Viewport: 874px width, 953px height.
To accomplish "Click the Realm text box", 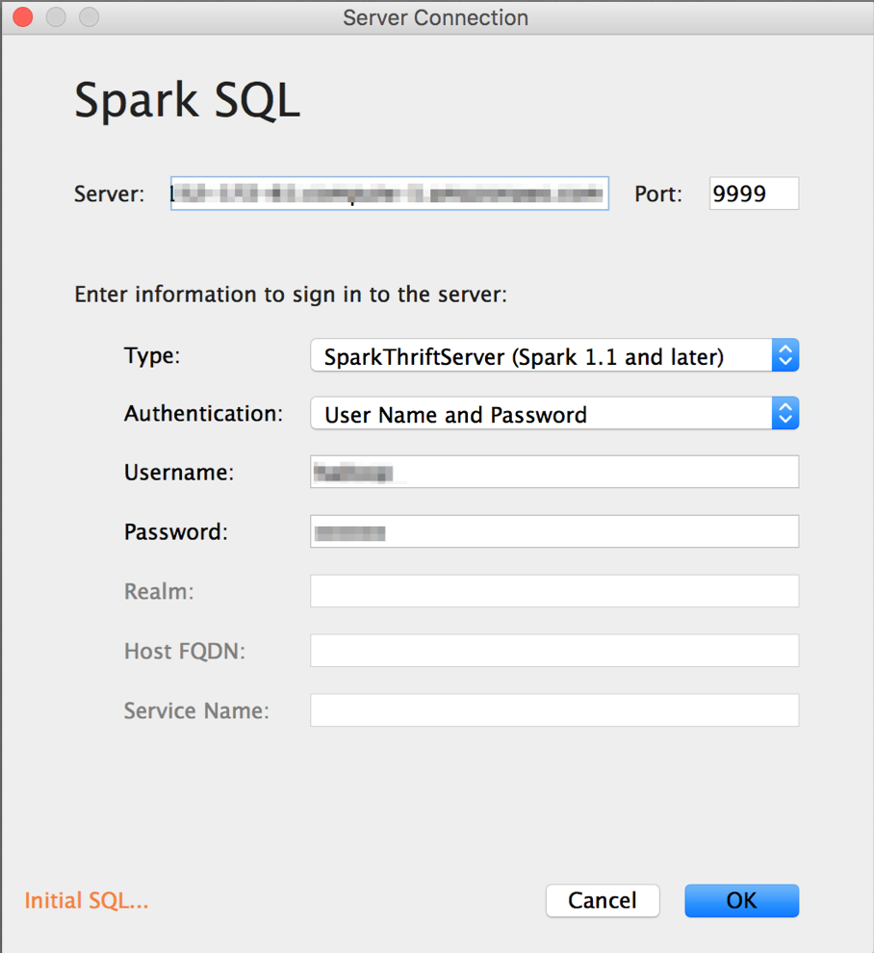I will [553, 591].
